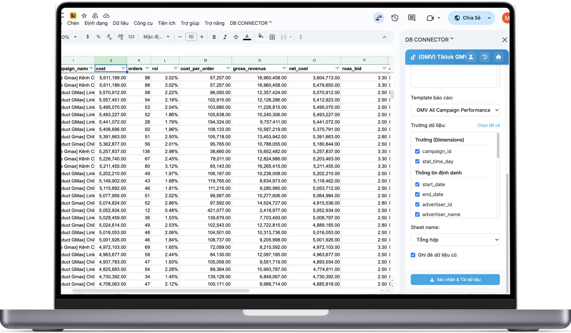
Task: Open the user account icon in DB Connector
Action: pyautogui.click(x=471, y=57)
